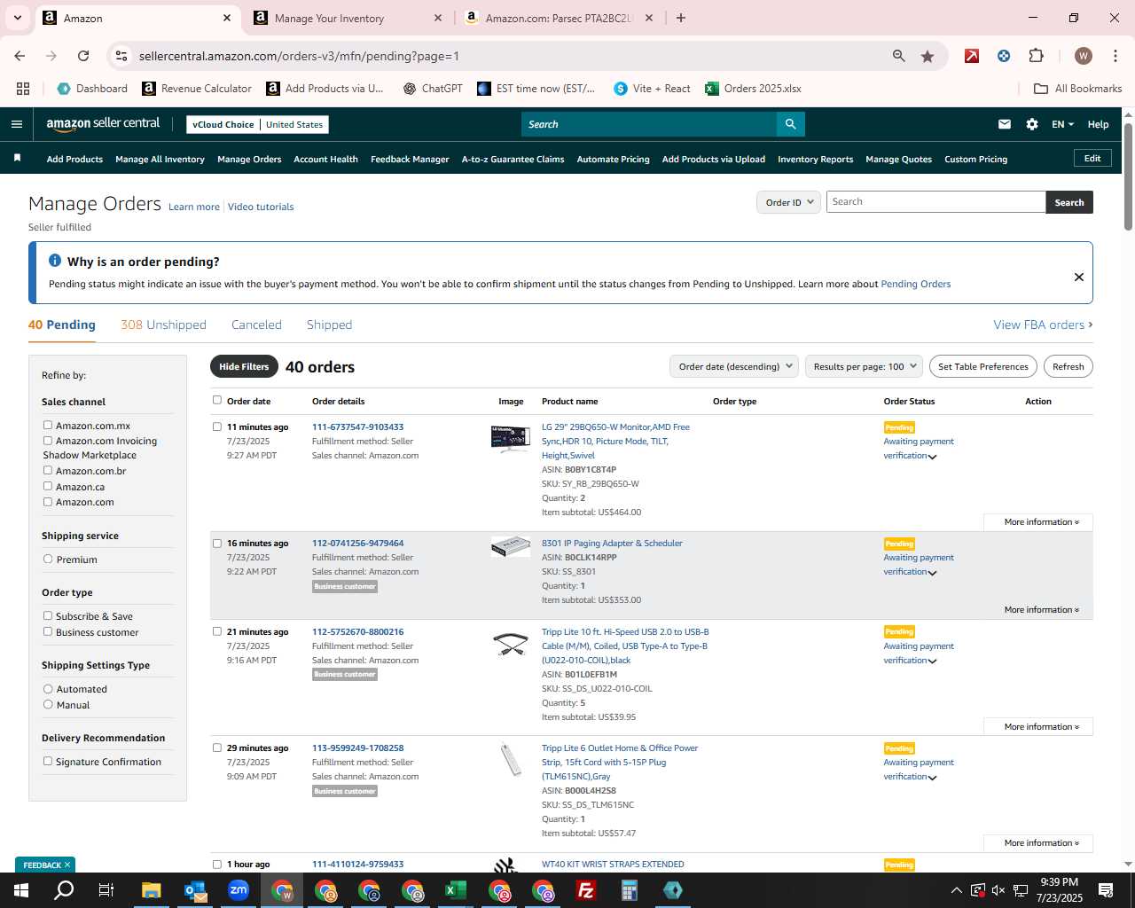Select the Premium shipping service radio
This screenshot has height=908, width=1135.
pyautogui.click(x=48, y=559)
